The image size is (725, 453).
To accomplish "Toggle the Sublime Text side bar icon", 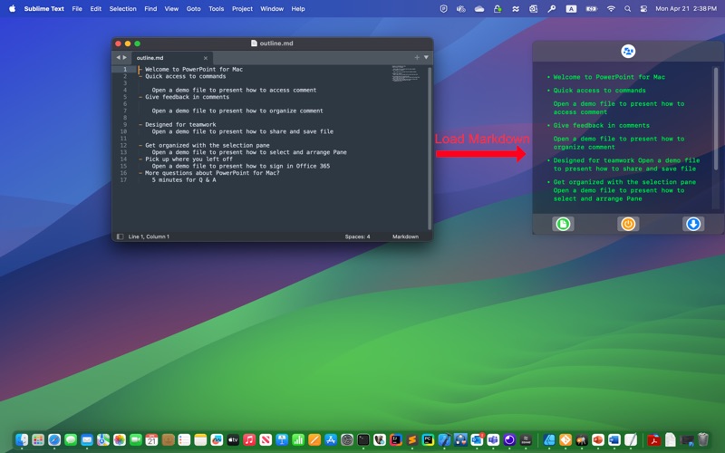I will coord(121,236).
